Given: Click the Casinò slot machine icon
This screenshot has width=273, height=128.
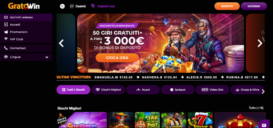Looking at the screenshot, I should (x=71, y=6).
